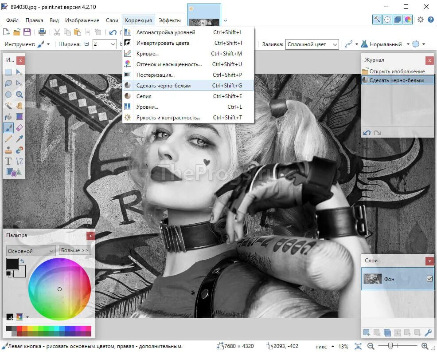This screenshot has width=437, height=352.
Task: Open the Help question mark icon
Action: [431, 20]
